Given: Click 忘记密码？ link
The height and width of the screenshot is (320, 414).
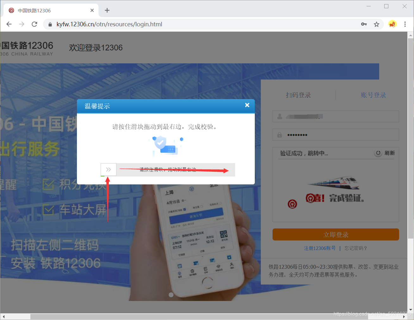Looking at the screenshot, I should [356, 248].
